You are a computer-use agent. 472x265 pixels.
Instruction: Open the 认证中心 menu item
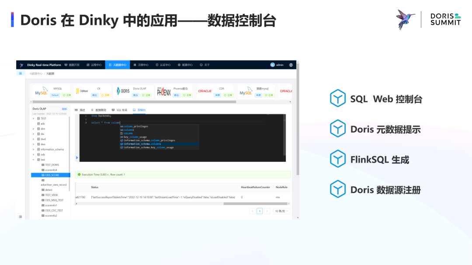pyautogui.click(x=163, y=65)
